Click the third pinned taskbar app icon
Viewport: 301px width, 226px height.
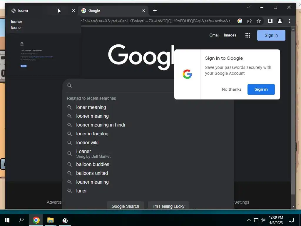coord(65,220)
